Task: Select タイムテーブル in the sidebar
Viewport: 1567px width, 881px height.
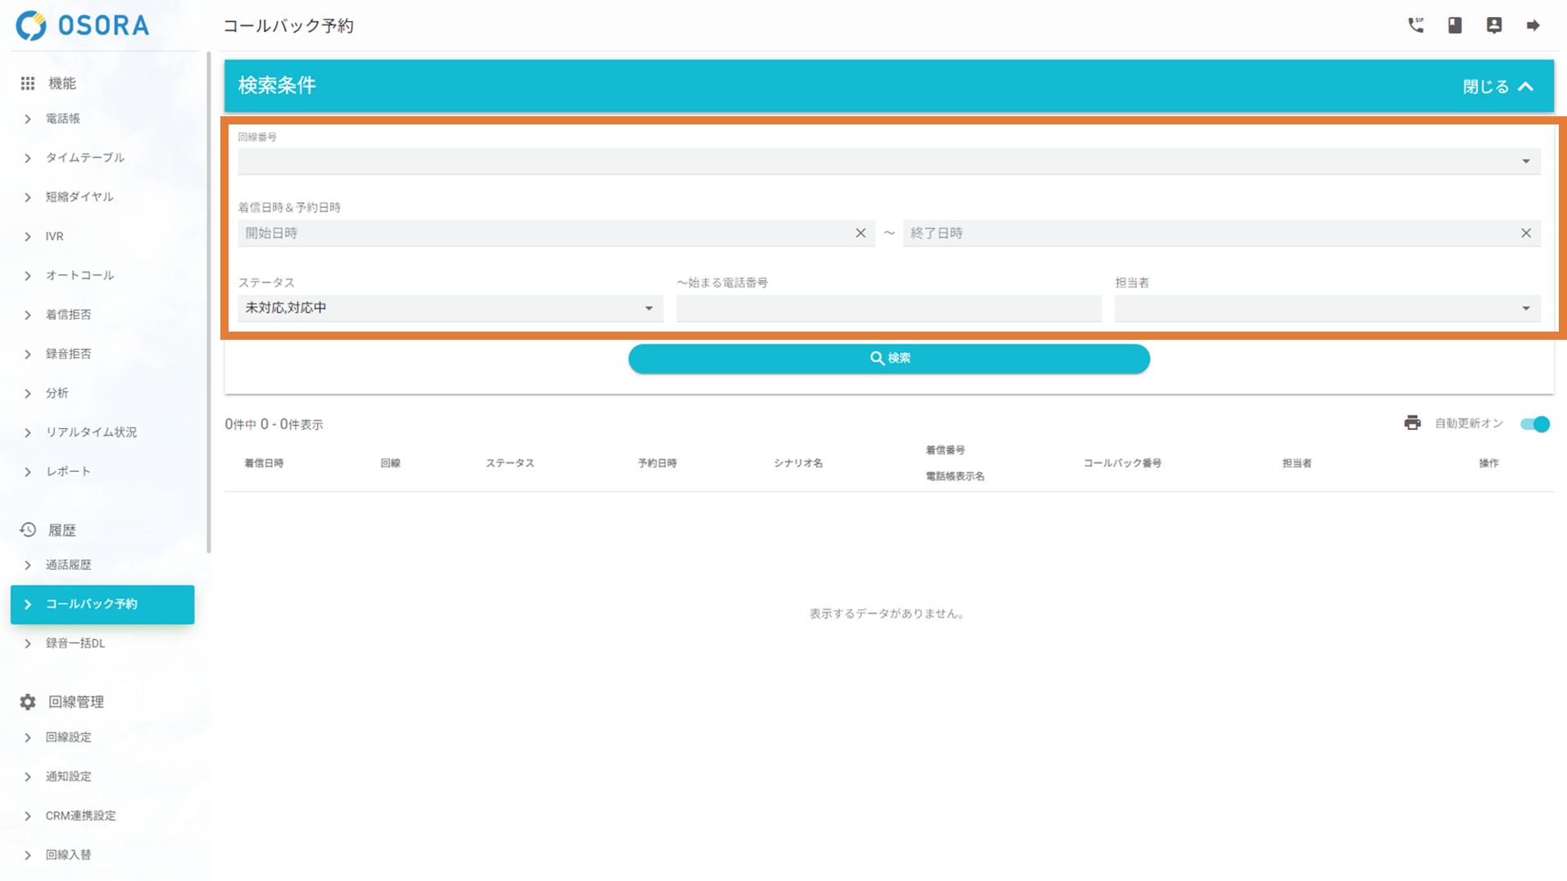Action: (84, 157)
